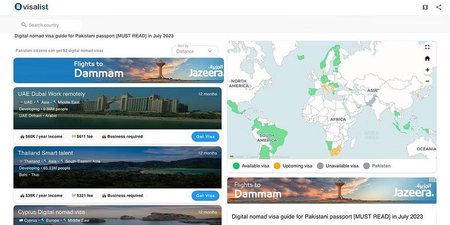Screen dimensions: 450x225
Task: Click the visalist logo icon
Action: 18,7
